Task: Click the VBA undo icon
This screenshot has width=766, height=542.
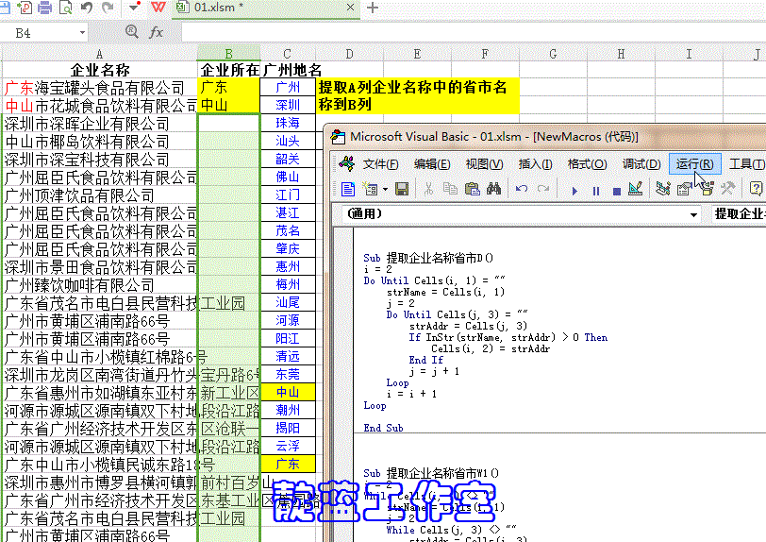Action: [x=522, y=189]
